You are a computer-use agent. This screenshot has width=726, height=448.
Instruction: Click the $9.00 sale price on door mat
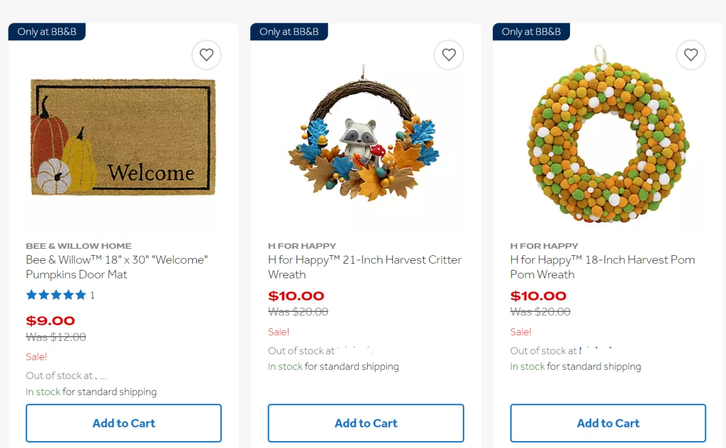[50, 321]
